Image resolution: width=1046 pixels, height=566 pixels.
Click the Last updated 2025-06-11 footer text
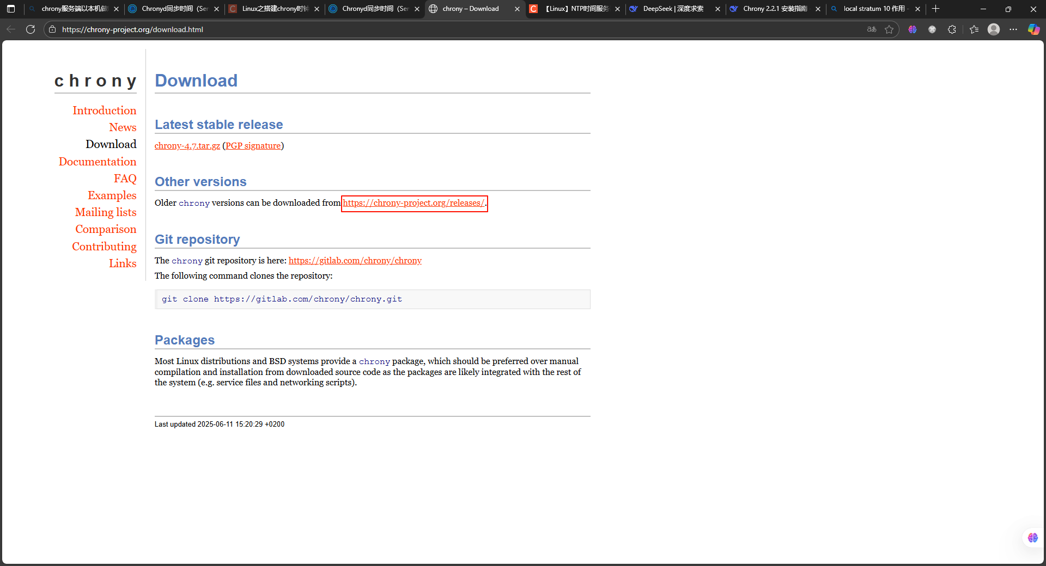click(x=220, y=424)
